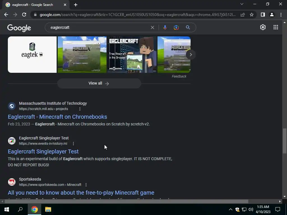Click Eaglercraft Singleplayer Test favicon
Image resolution: width=287 pixels, height=215 pixels.
click(12, 141)
